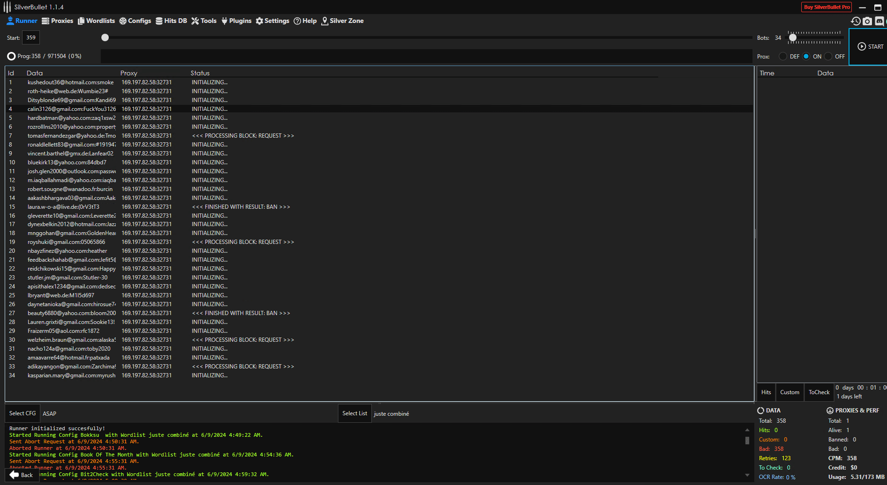Click the camera screenshot icon

click(x=867, y=21)
